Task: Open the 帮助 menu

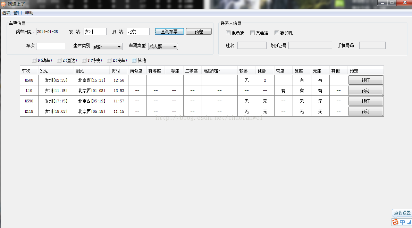Action: [29, 12]
